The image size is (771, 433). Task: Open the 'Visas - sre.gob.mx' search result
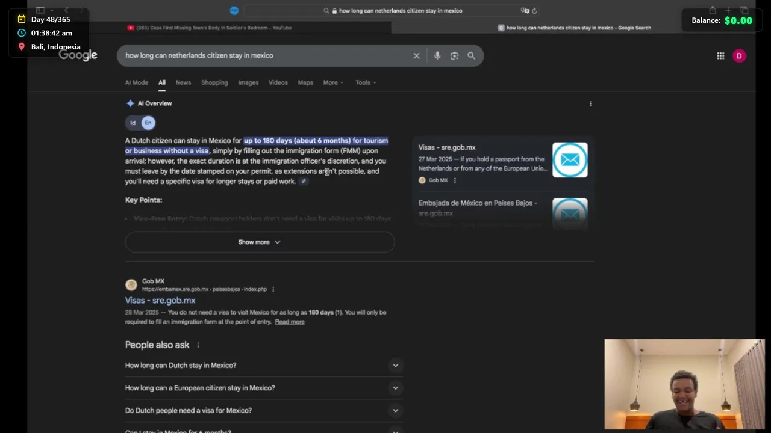(x=160, y=300)
